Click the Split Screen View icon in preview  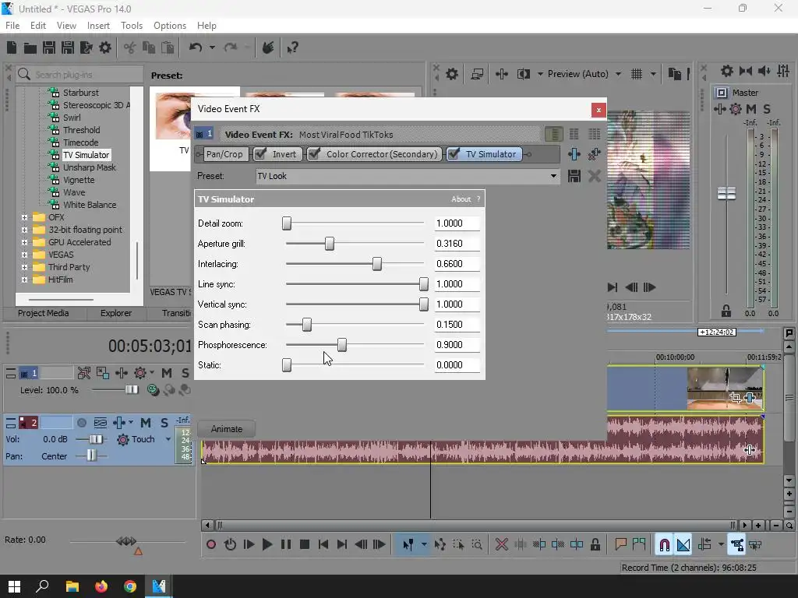pyautogui.click(x=523, y=74)
